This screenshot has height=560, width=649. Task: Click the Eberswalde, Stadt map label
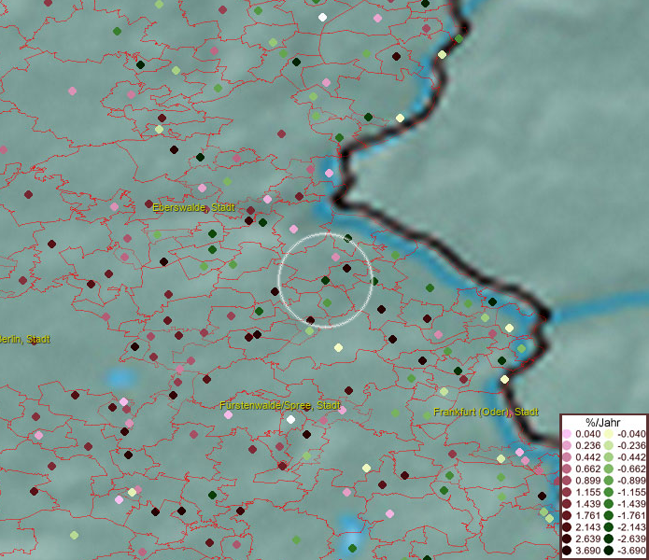coord(193,207)
